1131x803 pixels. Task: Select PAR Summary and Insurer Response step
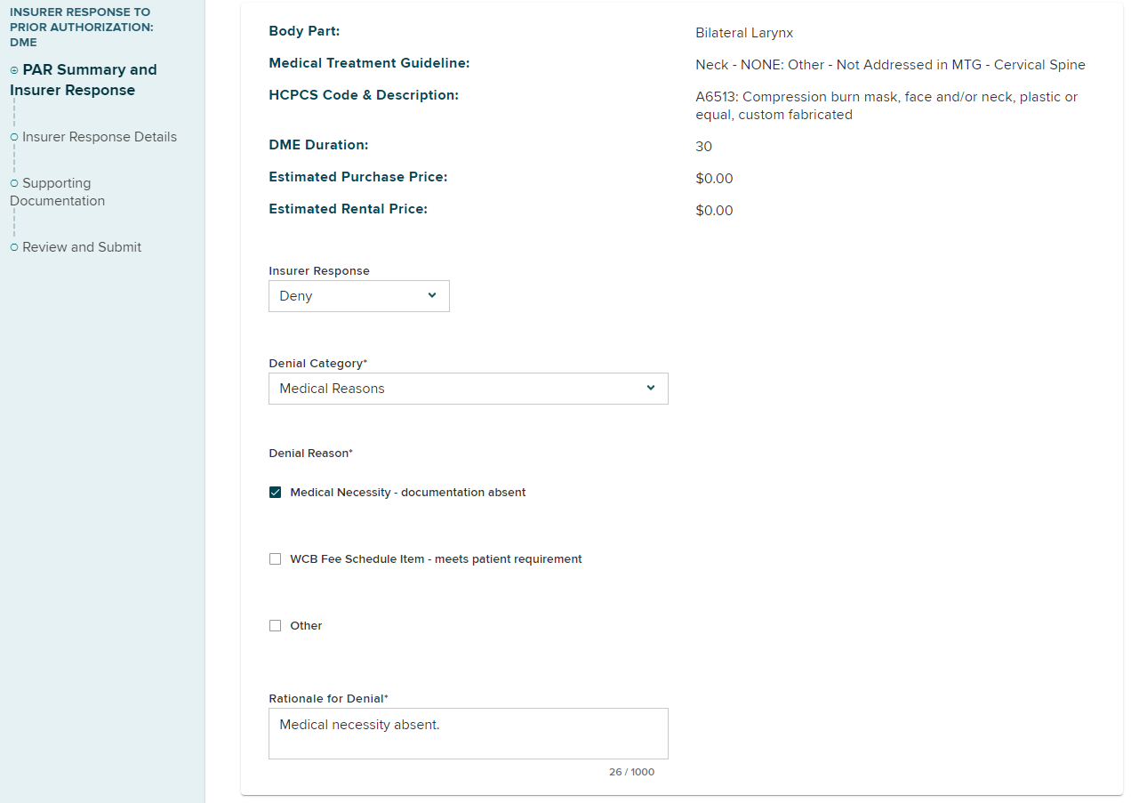84,80
